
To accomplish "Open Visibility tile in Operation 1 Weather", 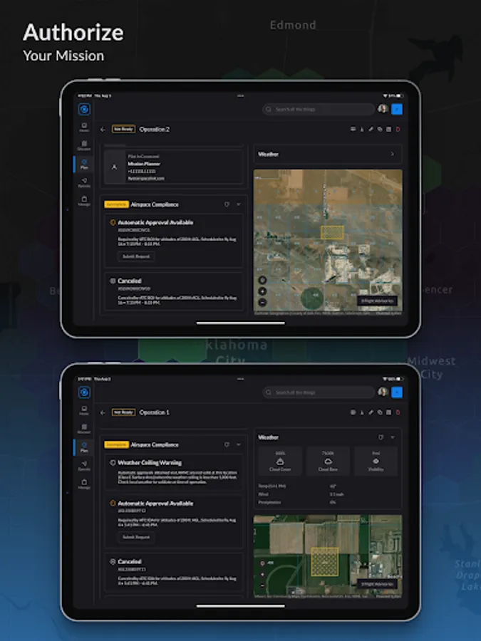I will coord(376,461).
